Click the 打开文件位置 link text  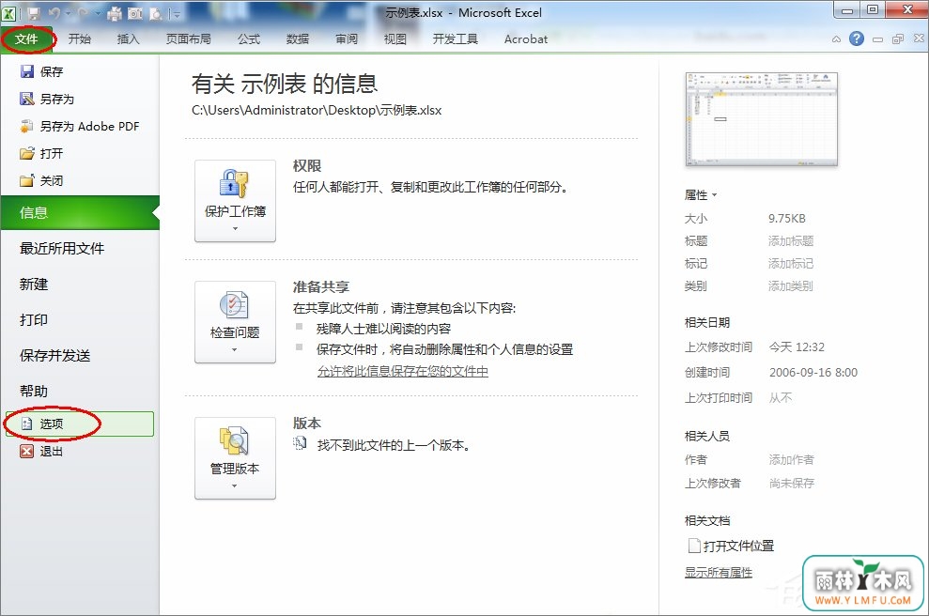739,546
